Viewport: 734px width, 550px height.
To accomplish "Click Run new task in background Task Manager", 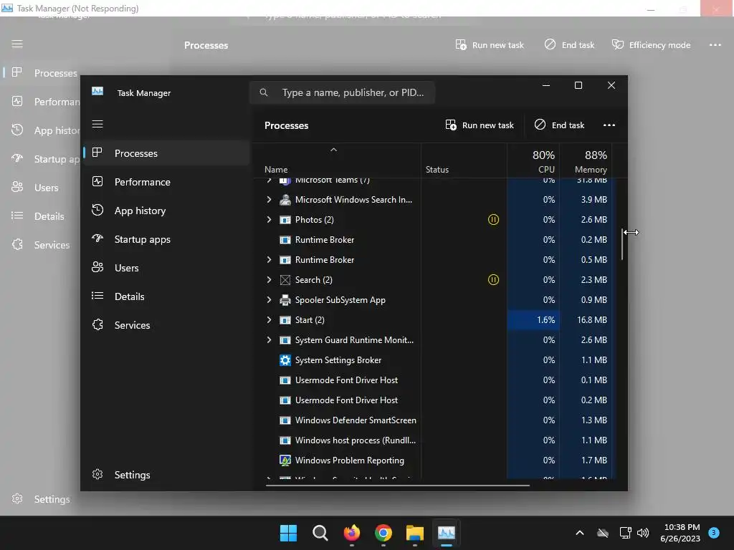I will click(490, 45).
